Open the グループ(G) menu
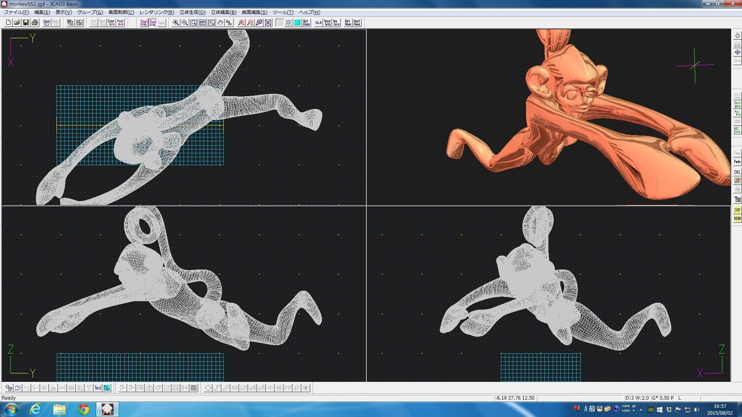This screenshot has height=417, width=742. click(90, 12)
